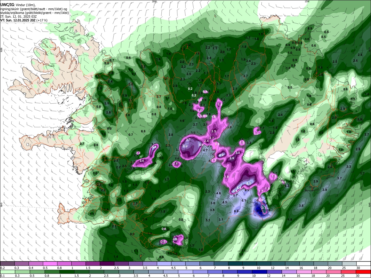Select the dark teal 8–9 upper-row legend swatch
Screen dimensions: 371x278
tap(235, 264)
